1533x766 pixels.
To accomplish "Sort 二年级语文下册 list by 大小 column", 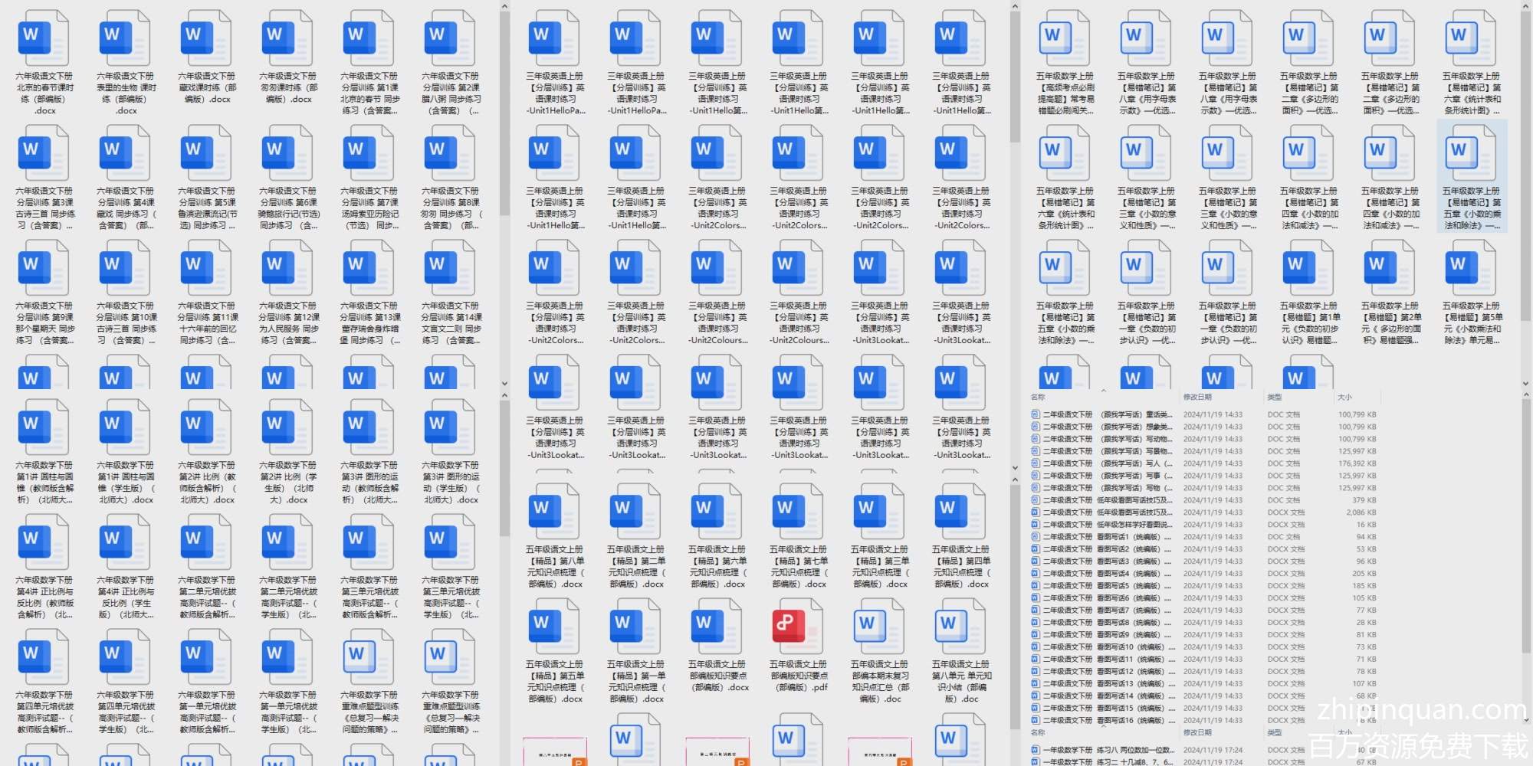I will [x=1344, y=397].
